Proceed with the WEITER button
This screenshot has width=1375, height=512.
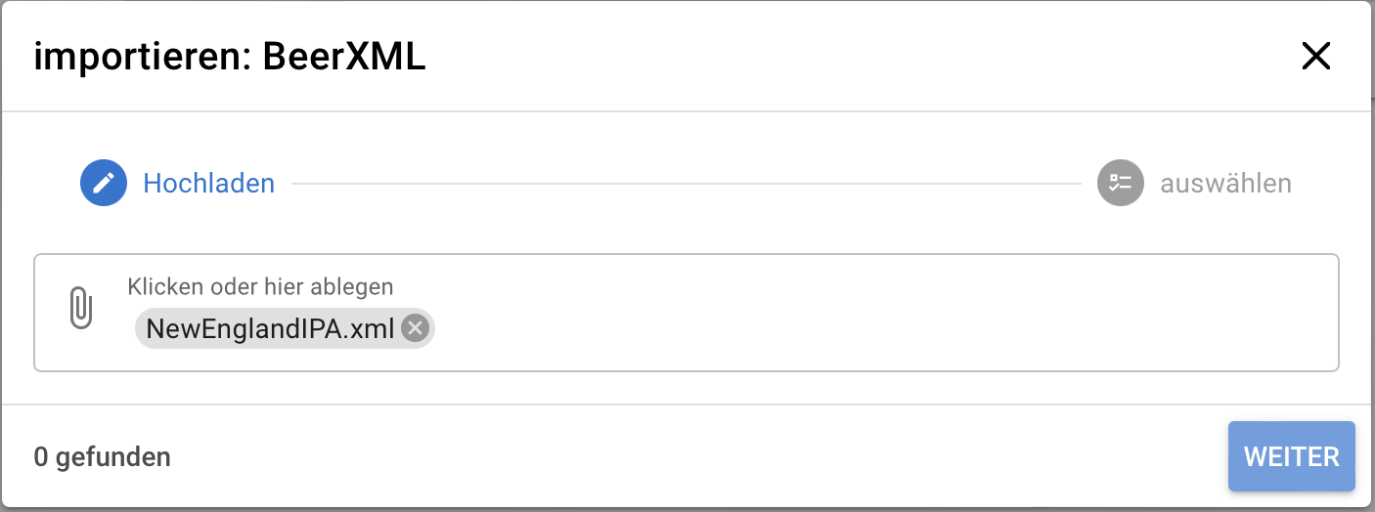pos(1292,456)
